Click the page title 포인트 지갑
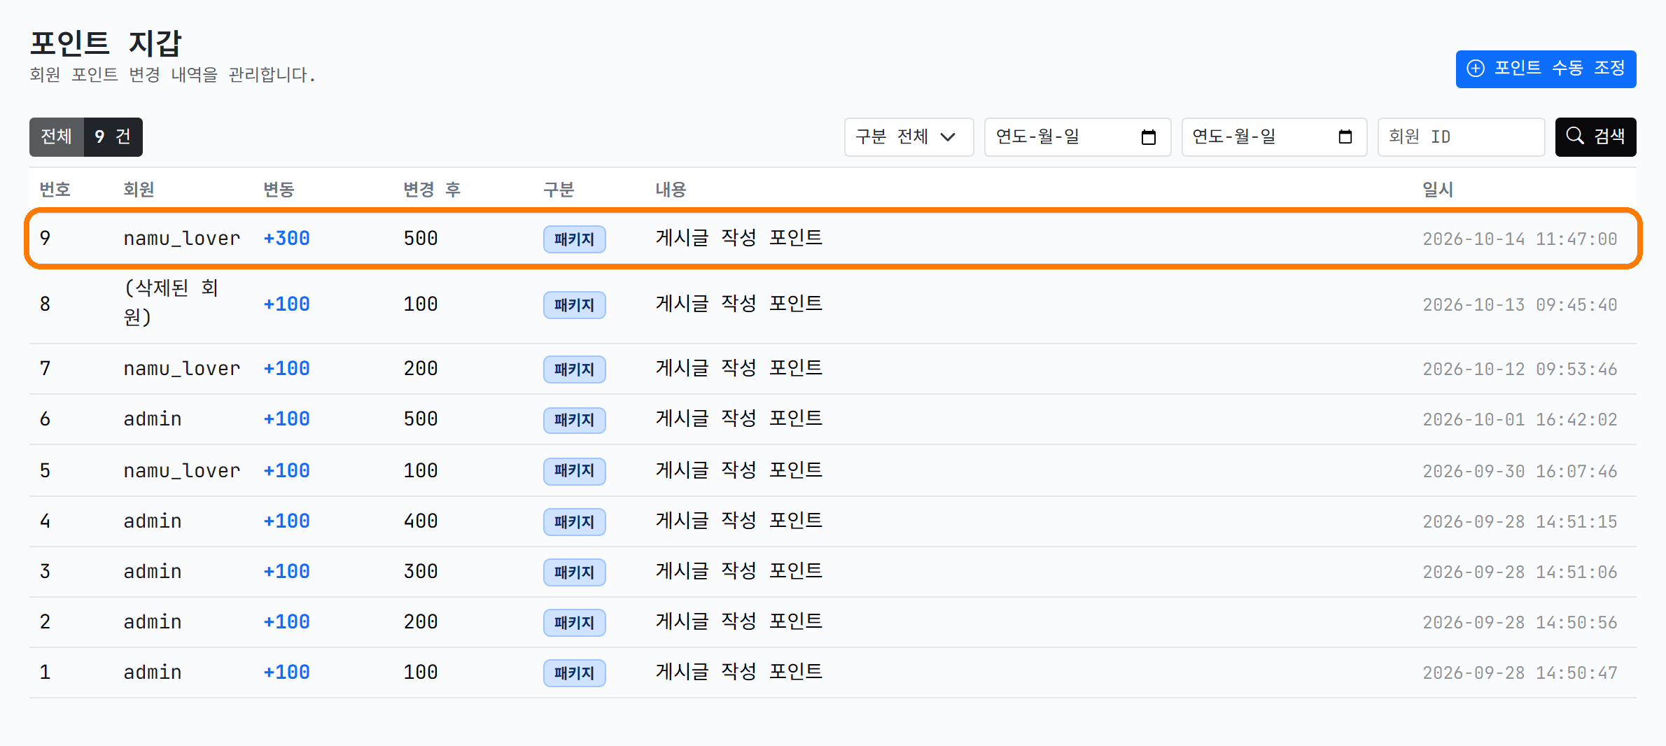Viewport: 1666px width, 746px height. pos(106,43)
